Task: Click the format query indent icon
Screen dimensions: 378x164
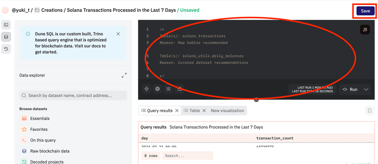Action: [x=169, y=89]
